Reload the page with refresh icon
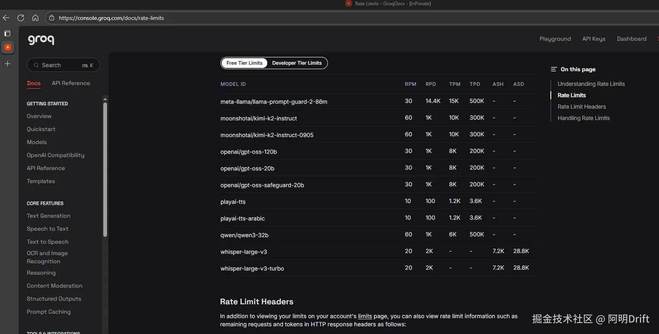 click(x=21, y=18)
